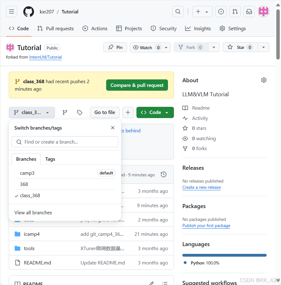This screenshot has height=285, width=281.
Task: Switch to branch 368
Action: tap(65, 184)
